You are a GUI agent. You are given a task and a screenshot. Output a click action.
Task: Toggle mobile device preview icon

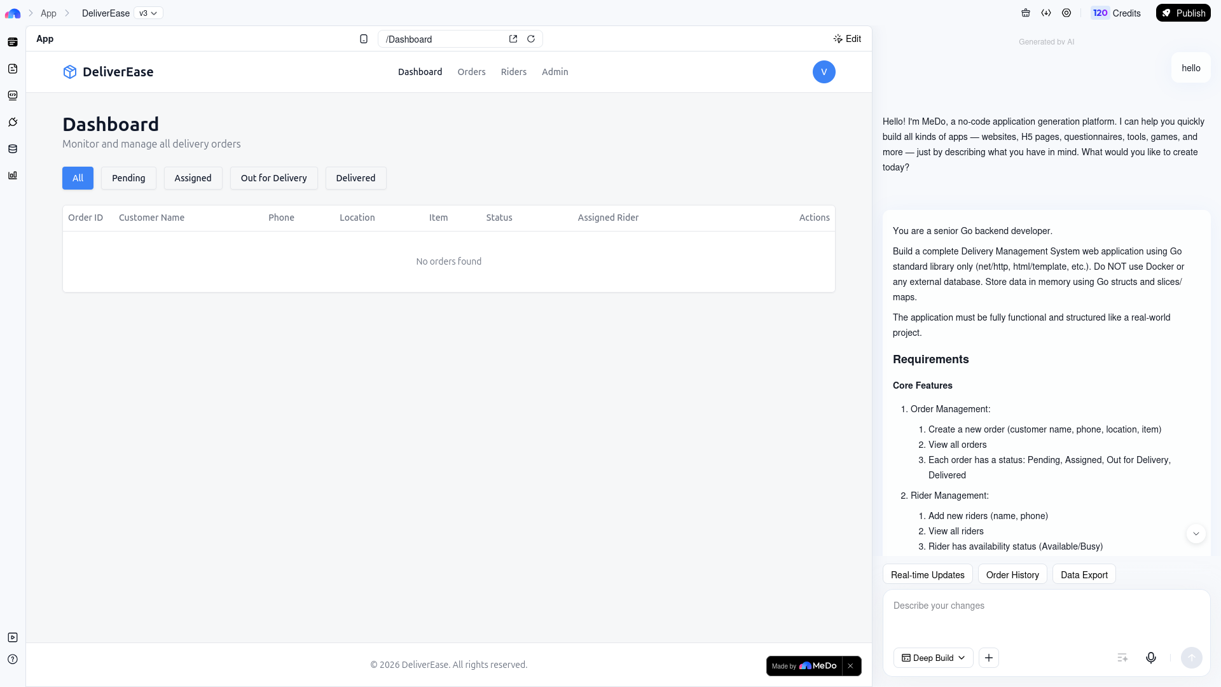click(364, 39)
